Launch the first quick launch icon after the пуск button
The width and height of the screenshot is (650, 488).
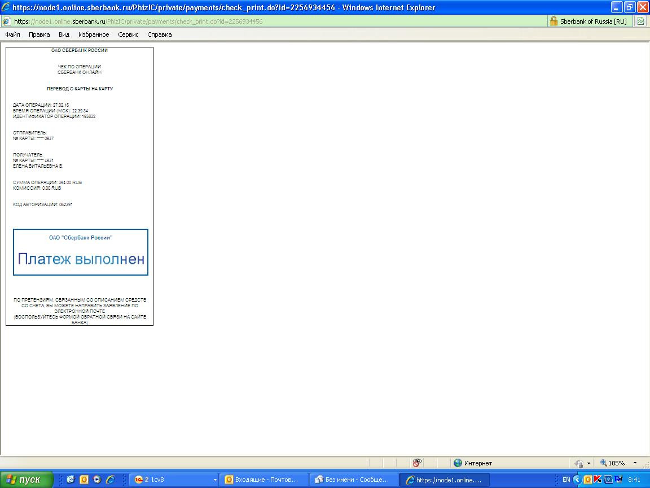[71, 480]
